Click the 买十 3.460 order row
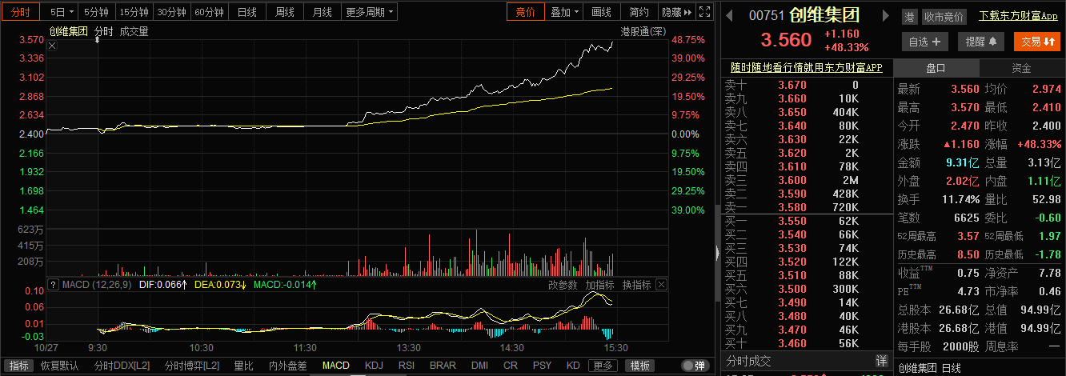The height and width of the screenshot is (376, 1066). pos(808,342)
